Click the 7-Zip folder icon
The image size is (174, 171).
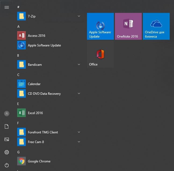(x=21, y=16)
